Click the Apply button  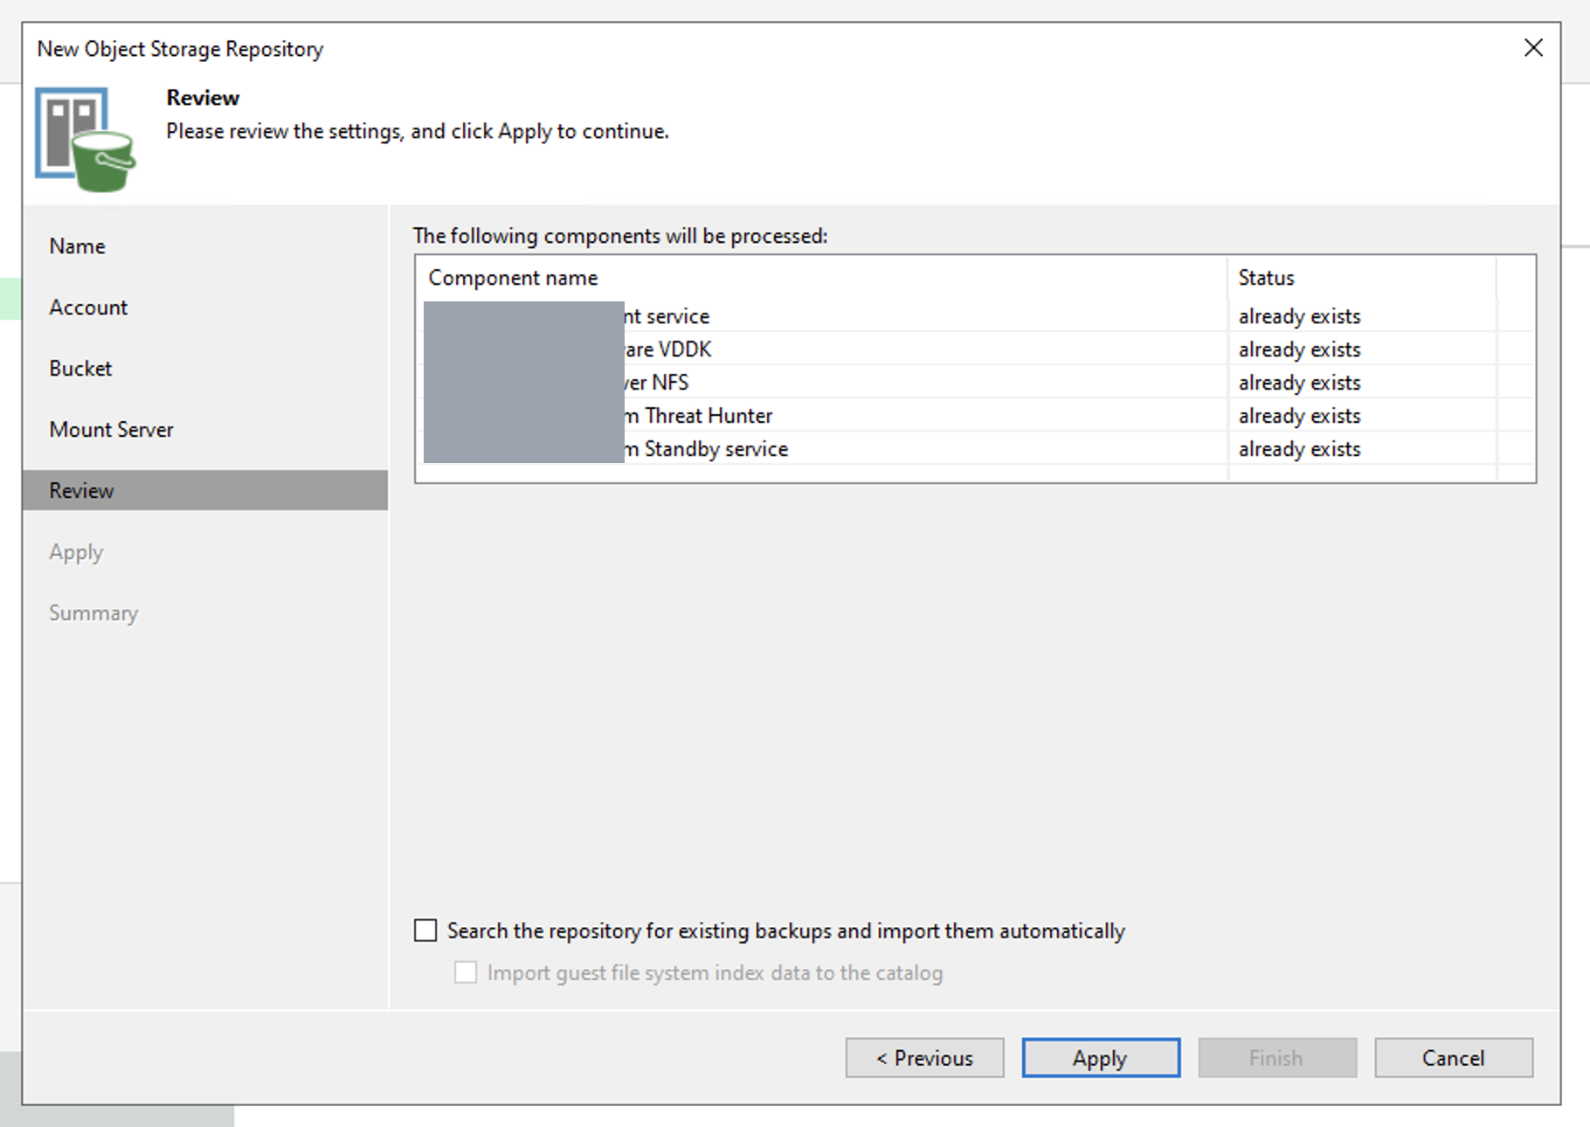point(1101,1058)
